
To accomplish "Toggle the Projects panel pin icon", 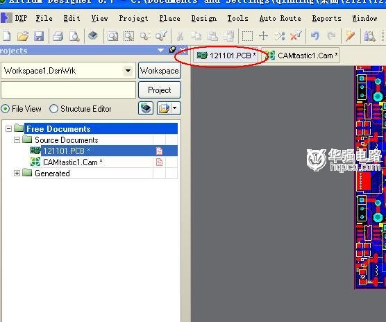I will click(172, 50).
